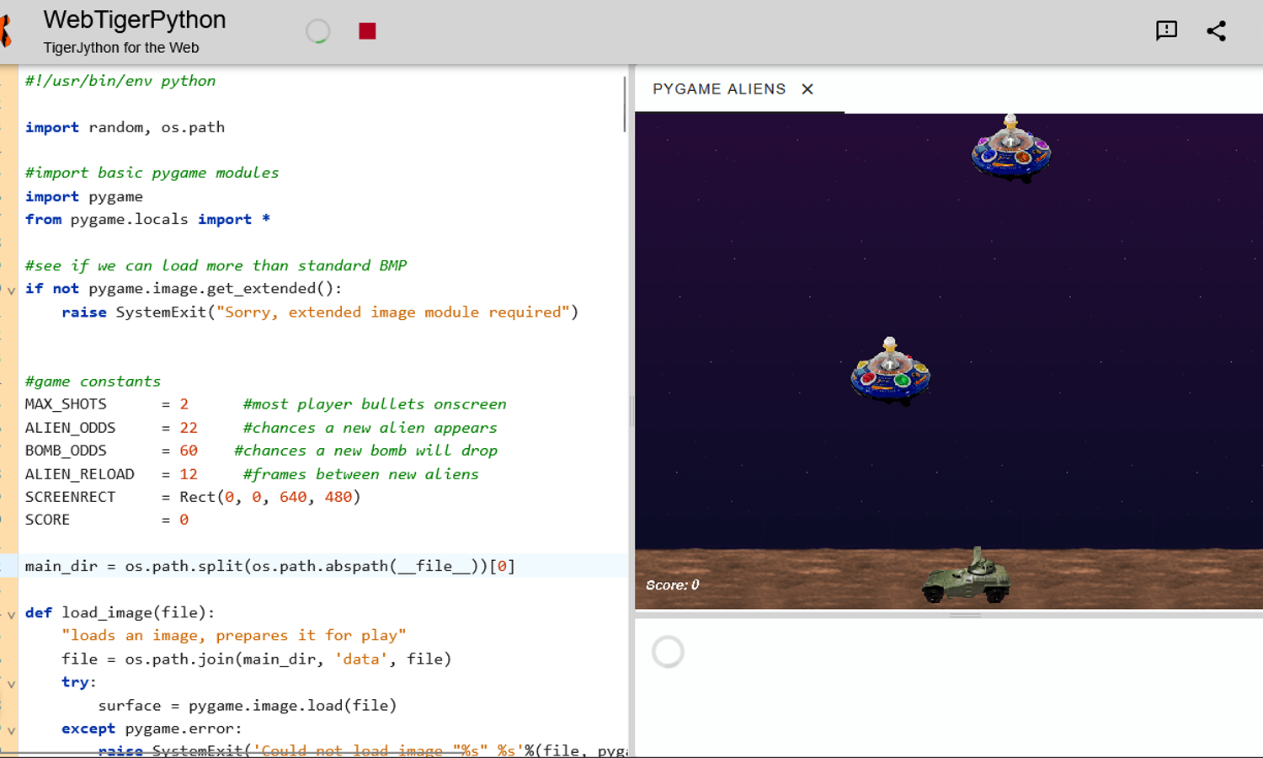Stop the running program with red square
The width and height of the screenshot is (1263, 758).
367,31
